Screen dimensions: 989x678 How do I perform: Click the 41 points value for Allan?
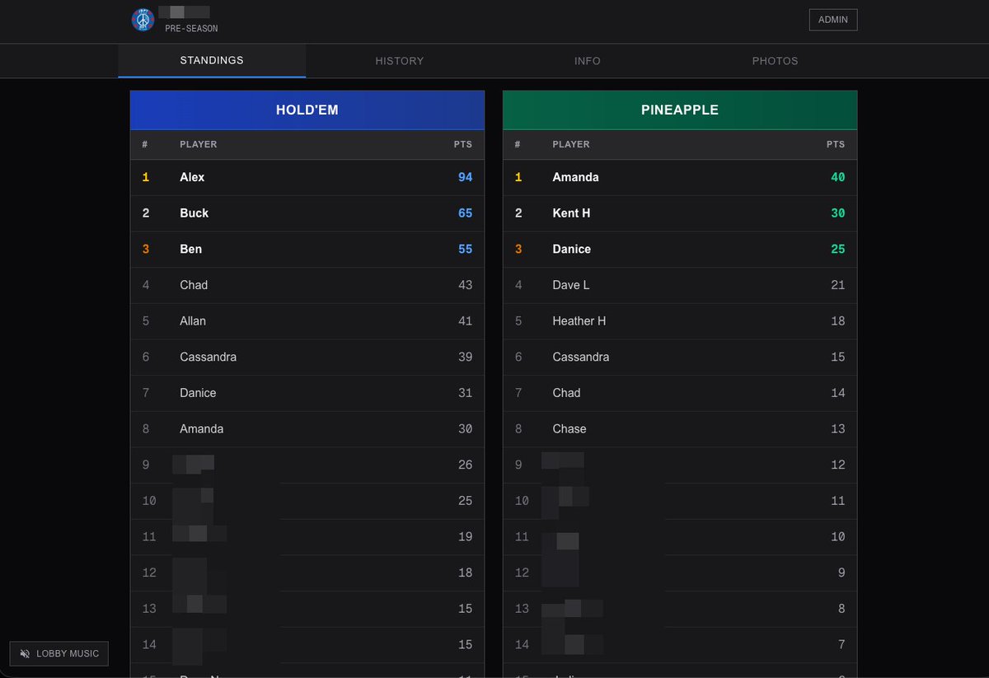pos(466,321)
